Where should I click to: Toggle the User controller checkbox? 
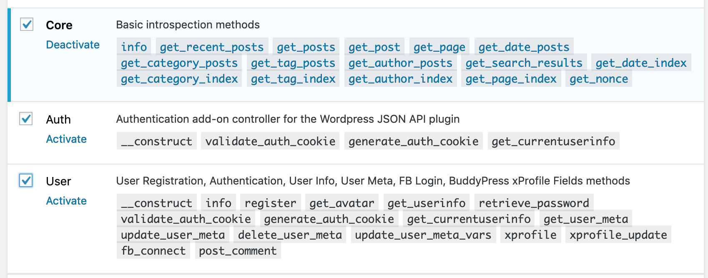pyautogui.click(x=26, y=180)
